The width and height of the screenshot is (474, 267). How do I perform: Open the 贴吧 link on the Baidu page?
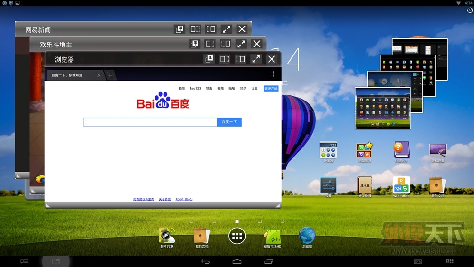[x=232, y=88]
